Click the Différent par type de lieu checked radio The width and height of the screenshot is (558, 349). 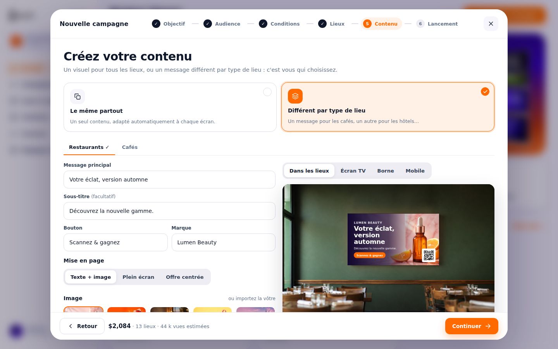click(485, 92)
